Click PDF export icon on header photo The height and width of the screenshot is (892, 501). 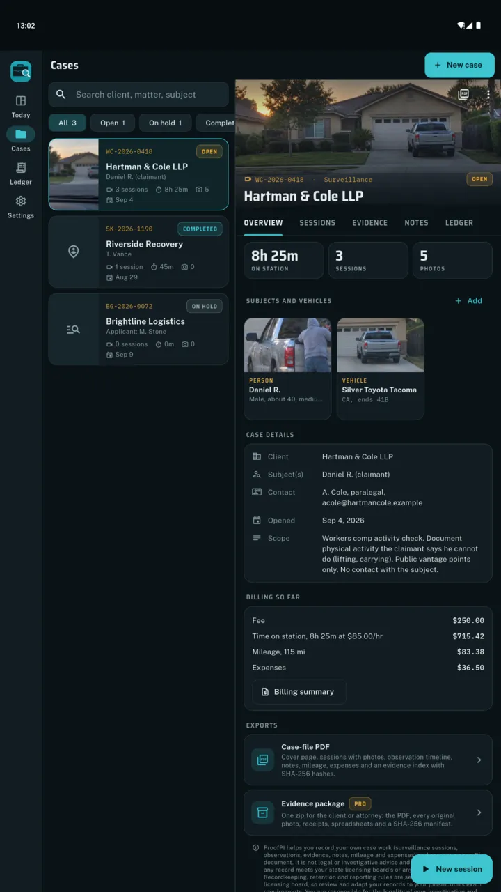(463, 94)
